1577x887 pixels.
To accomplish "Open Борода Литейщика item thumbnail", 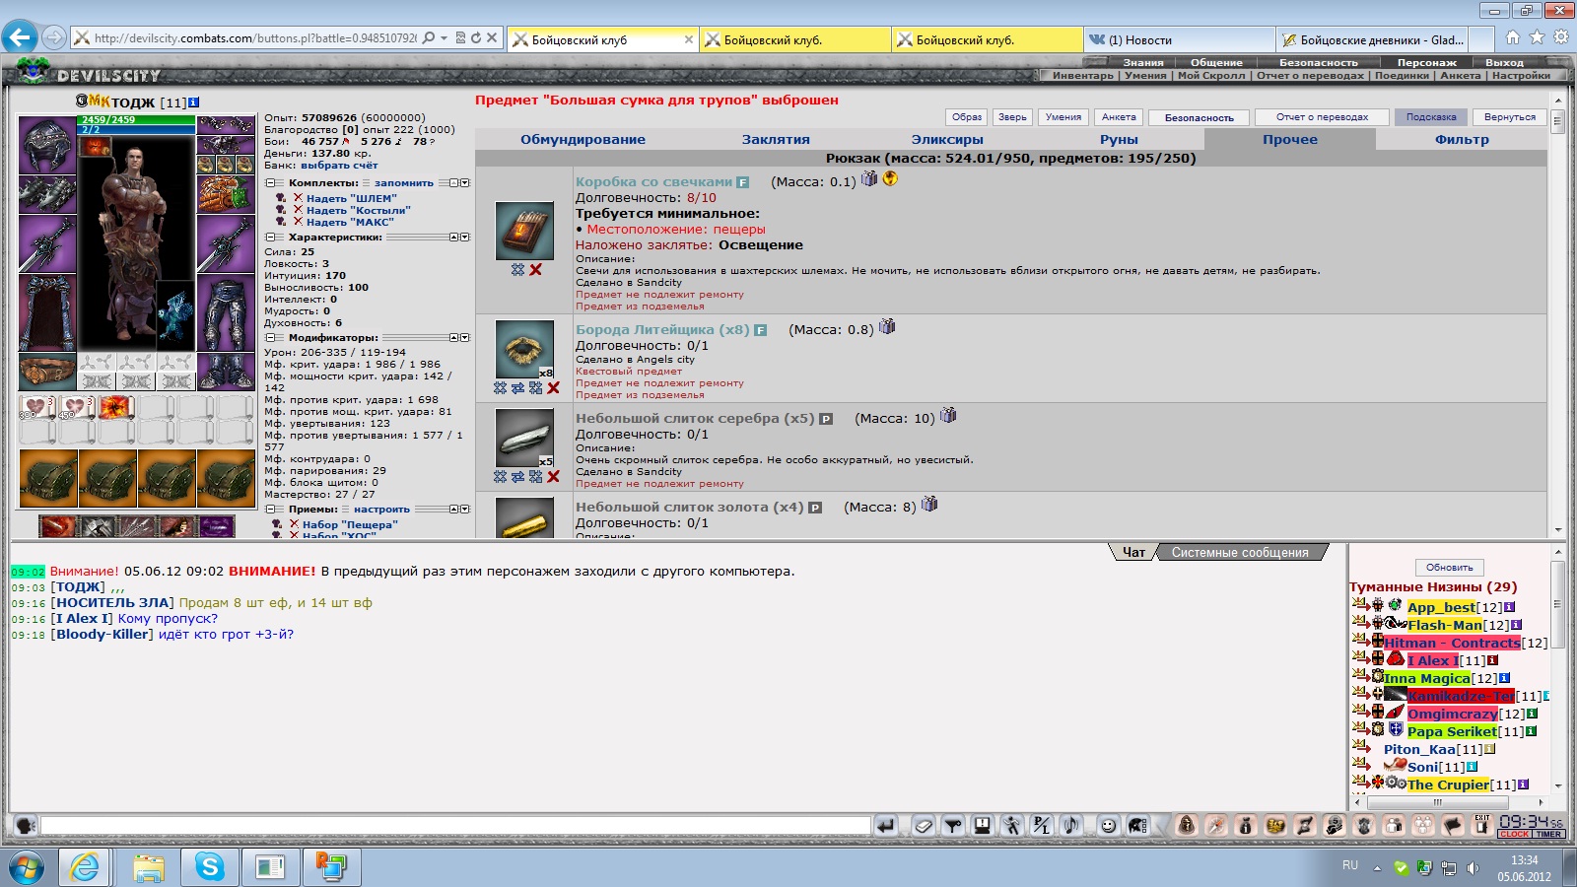I will click(524, 350).
